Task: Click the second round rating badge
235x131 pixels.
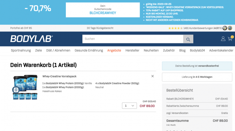Action: (x=230, y=28)
